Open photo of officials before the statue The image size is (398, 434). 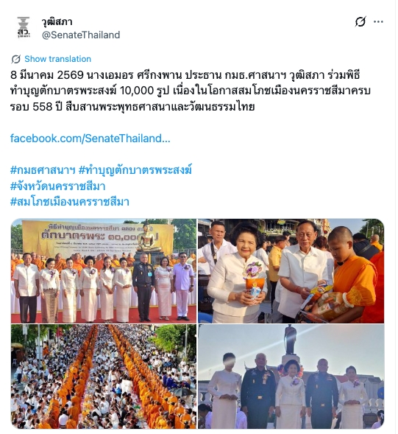pos(291,377)
